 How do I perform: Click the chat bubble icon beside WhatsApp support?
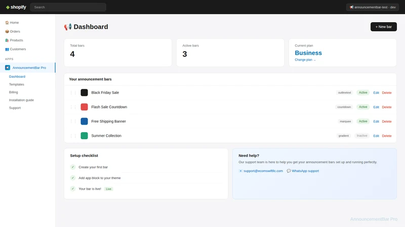(289, 171)
